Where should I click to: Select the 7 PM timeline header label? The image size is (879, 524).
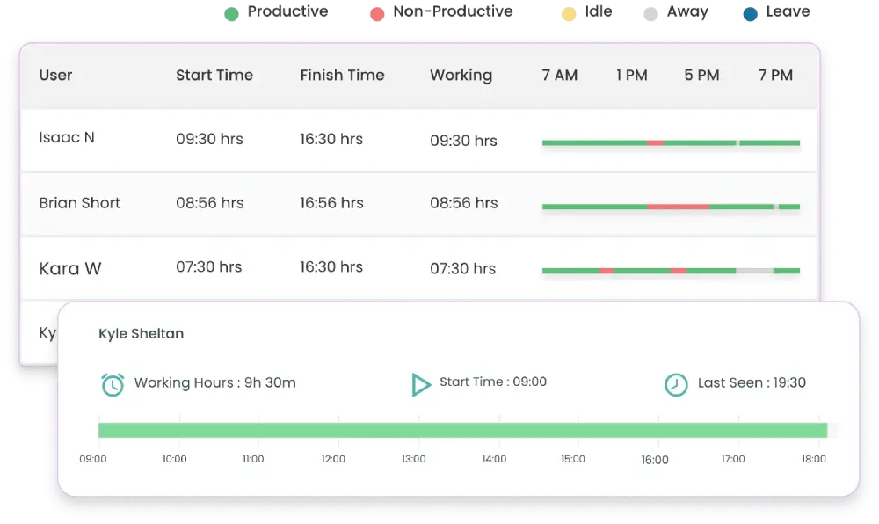[x=774, y=76]
